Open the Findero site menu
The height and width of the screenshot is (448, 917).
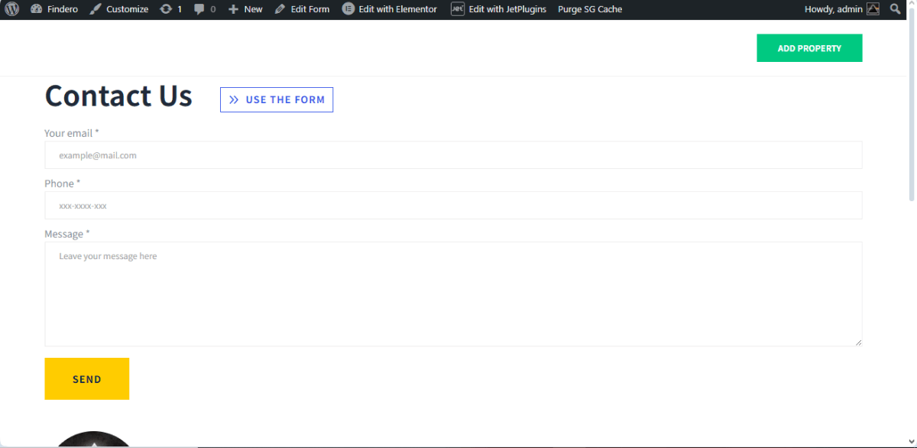point(53,9)
